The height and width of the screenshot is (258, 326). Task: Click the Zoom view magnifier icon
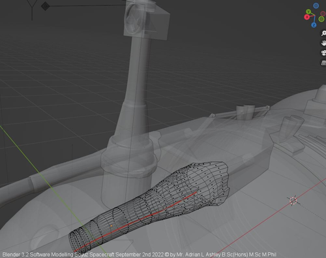pos(323,33)
